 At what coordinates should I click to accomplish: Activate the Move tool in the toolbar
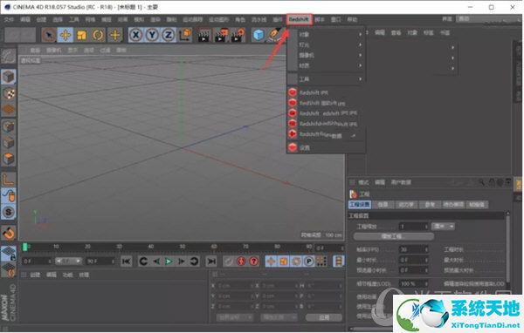point(65,35)
